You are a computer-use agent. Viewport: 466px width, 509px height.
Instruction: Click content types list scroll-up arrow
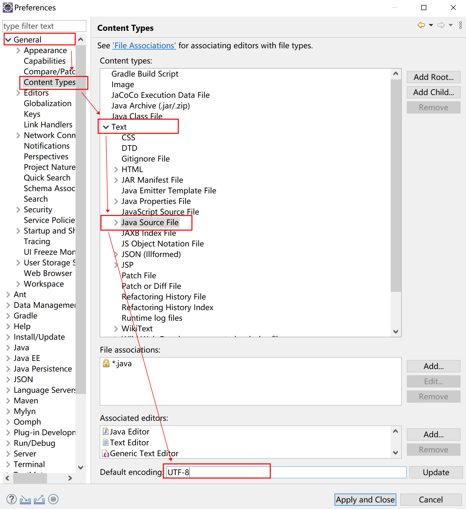point(396,74)
